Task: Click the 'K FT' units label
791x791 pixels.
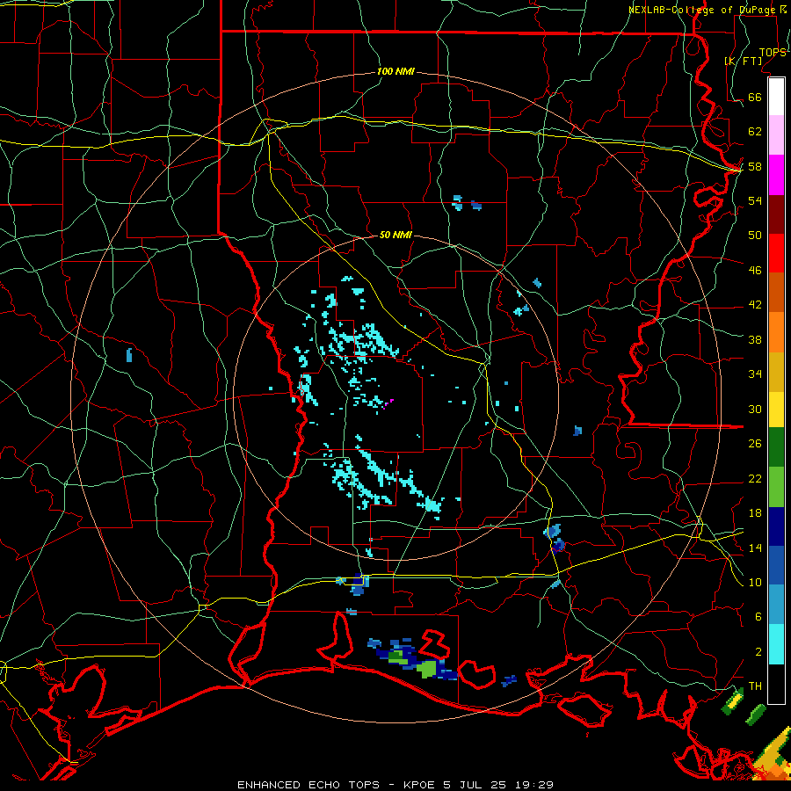Action: tap(743, 61)
